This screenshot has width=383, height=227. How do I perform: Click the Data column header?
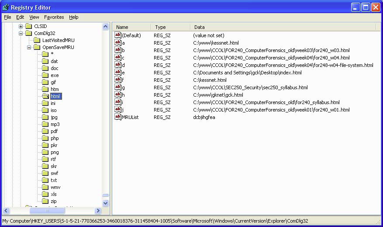(283, 27)
